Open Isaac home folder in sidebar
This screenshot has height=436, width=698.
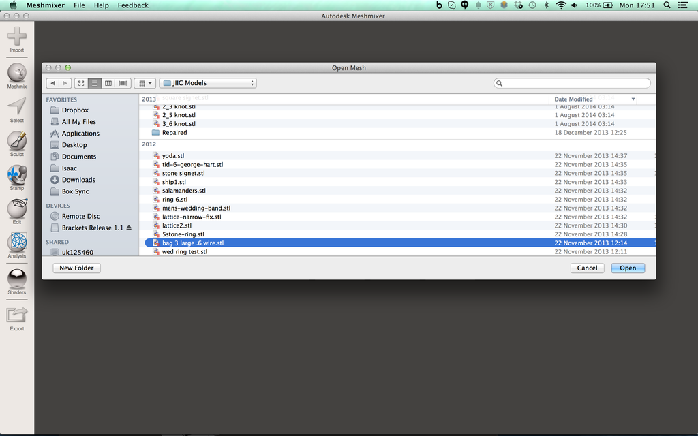click(x=69, y=168)
